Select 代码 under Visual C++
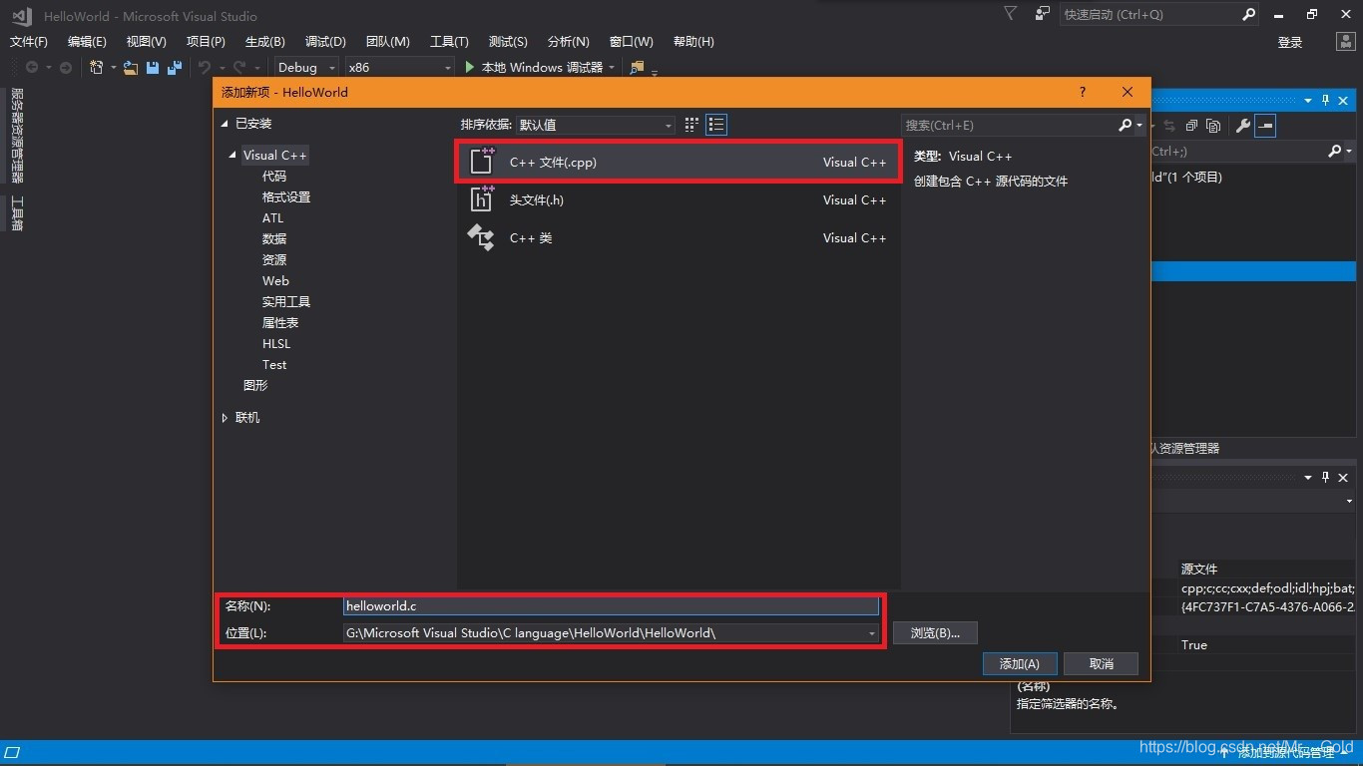 pyautogui.click(x=273, y=176)
